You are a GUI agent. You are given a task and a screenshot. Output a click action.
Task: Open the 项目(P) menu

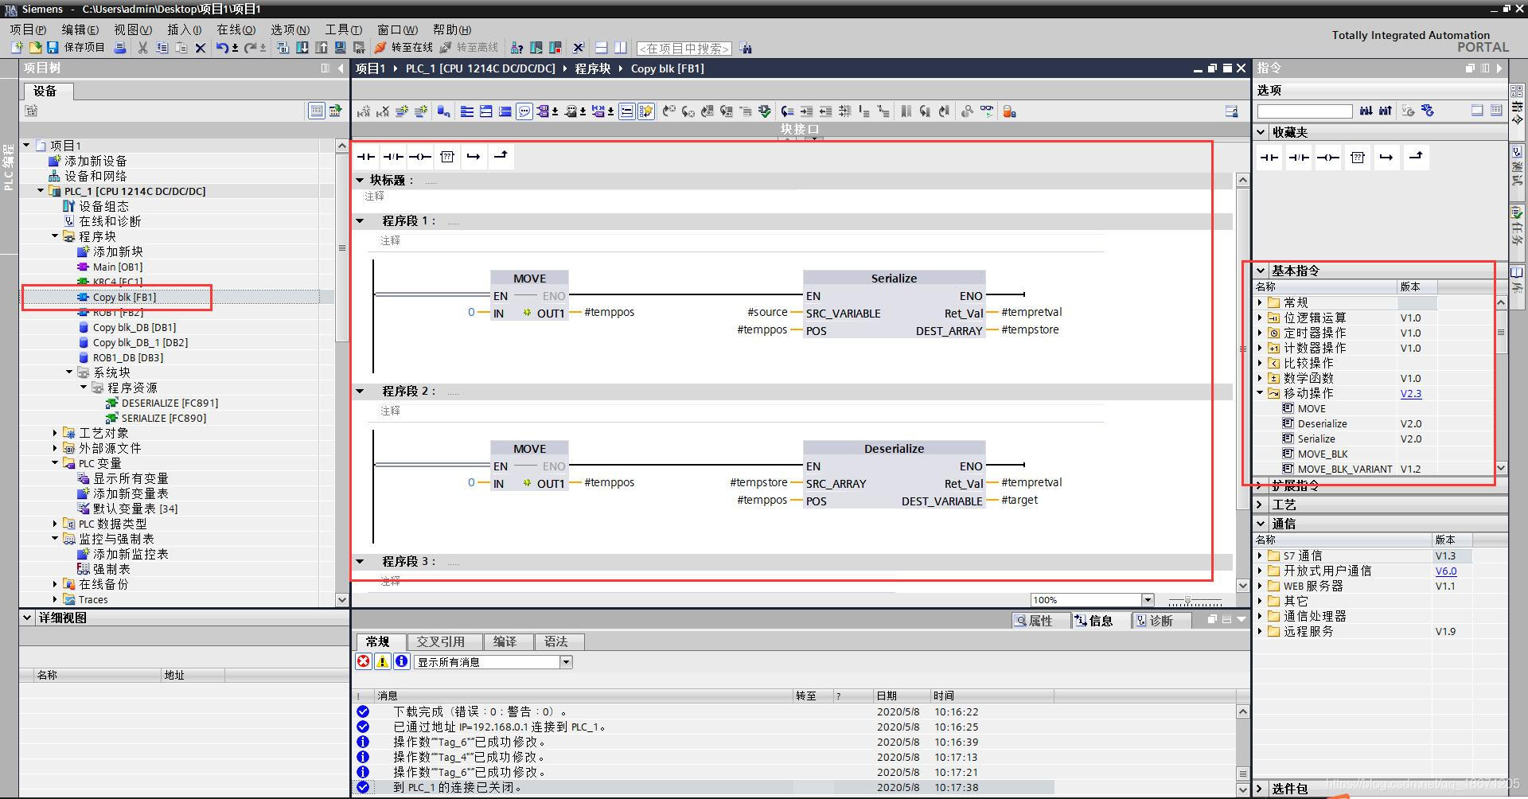coord(29,29)
